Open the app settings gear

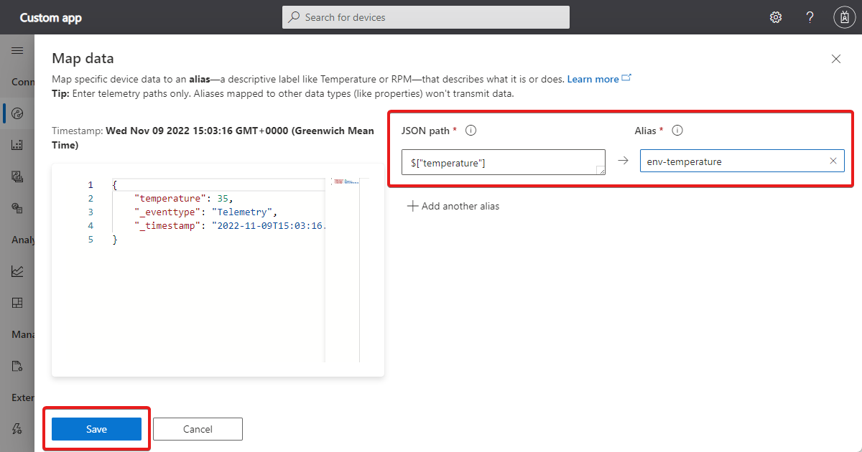pyautogui.click(x=776, y=17)
